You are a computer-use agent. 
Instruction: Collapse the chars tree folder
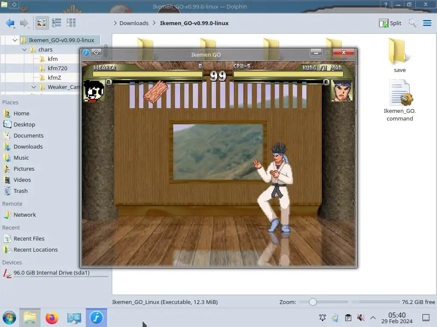[x=24, y=49]
